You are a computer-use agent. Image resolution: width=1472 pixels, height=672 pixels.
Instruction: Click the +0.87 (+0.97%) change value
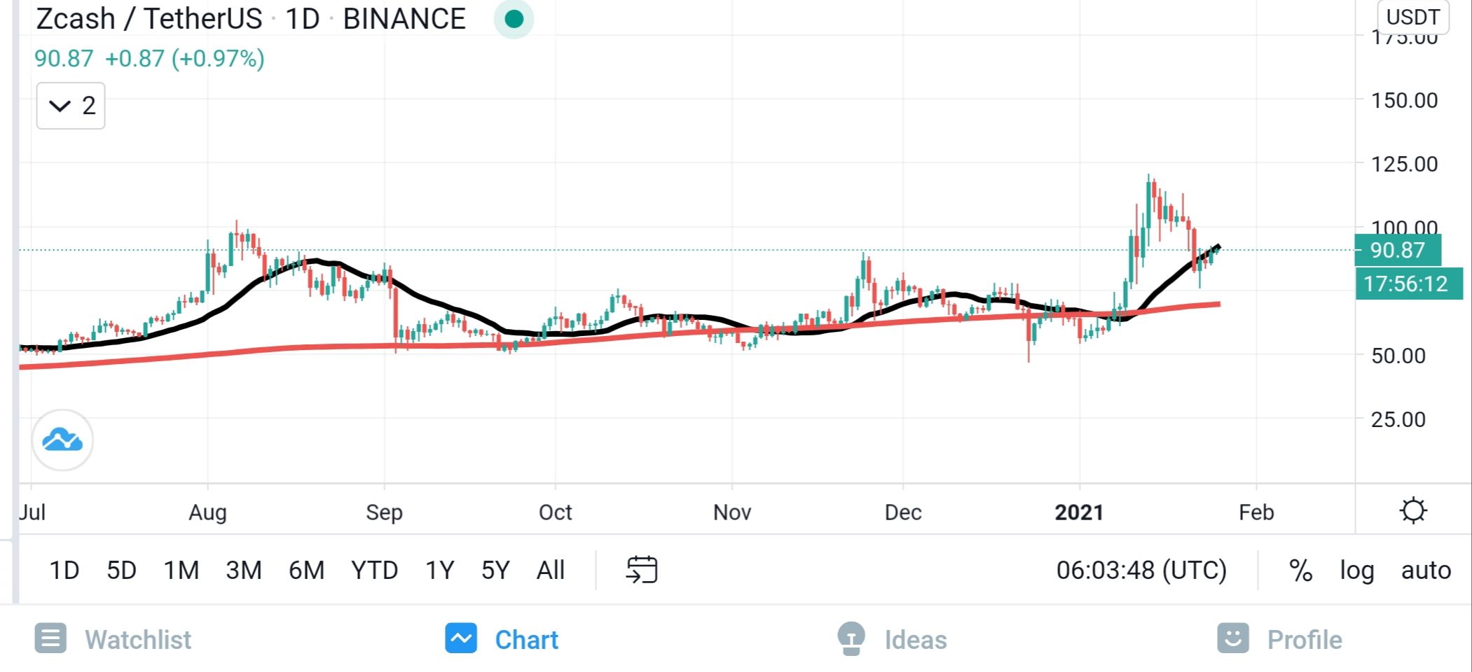185,58
